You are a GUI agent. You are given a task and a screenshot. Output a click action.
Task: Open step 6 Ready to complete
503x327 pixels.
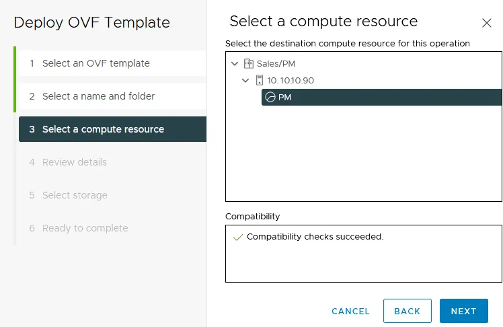(85, 228)
